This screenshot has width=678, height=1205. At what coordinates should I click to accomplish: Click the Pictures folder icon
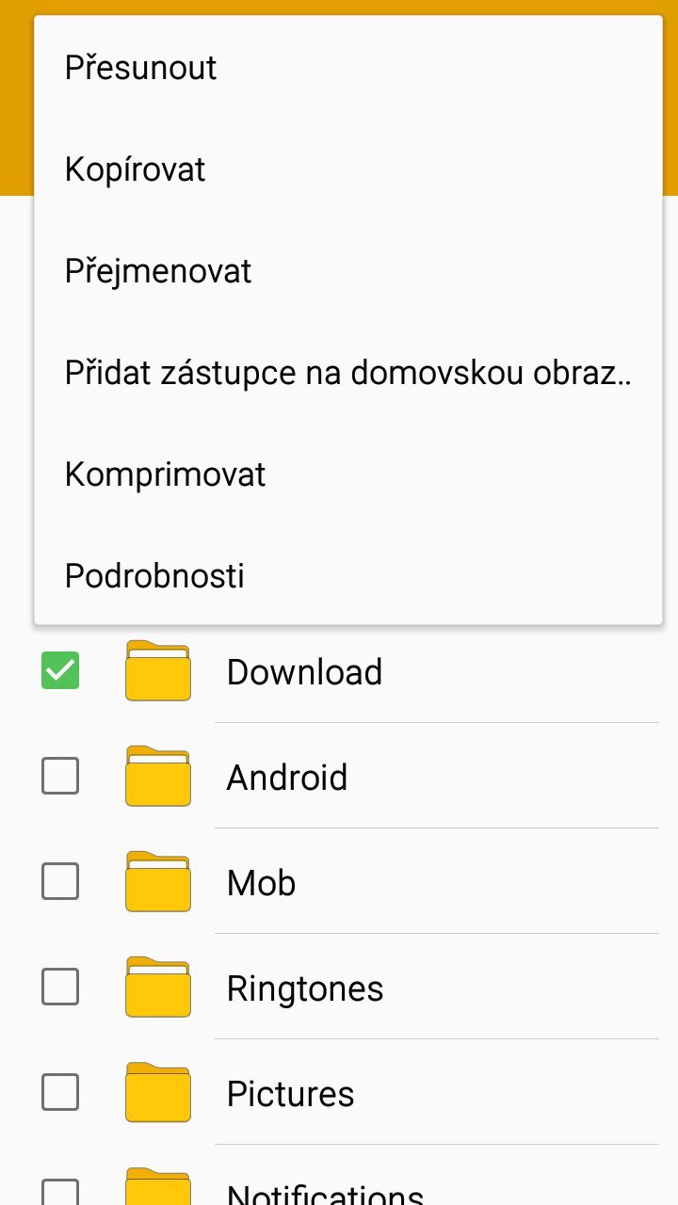pyautogui.click(x=157, y=1093)
